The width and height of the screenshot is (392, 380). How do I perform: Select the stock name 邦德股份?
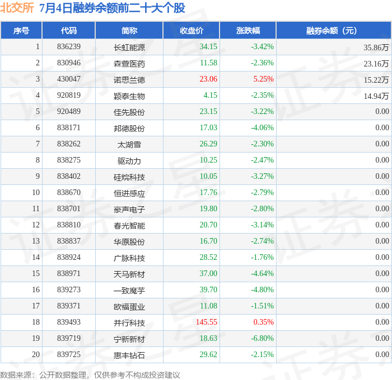click(x=129, y=129)
